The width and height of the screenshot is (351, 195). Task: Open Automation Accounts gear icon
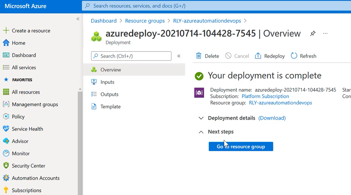(x=6, y=178)
